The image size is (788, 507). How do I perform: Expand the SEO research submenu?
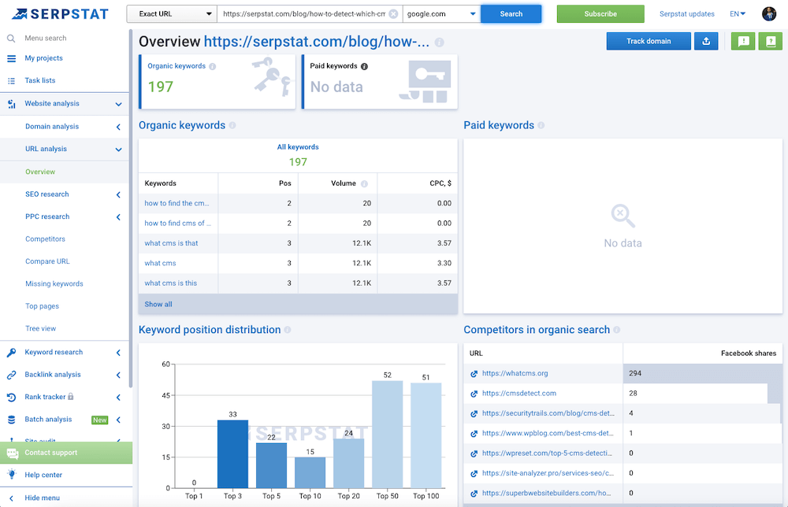[x=119, y=194]
